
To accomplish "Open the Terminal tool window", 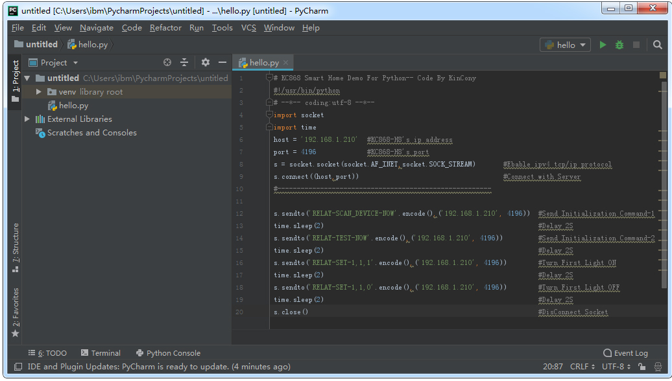I will (101, 353).
